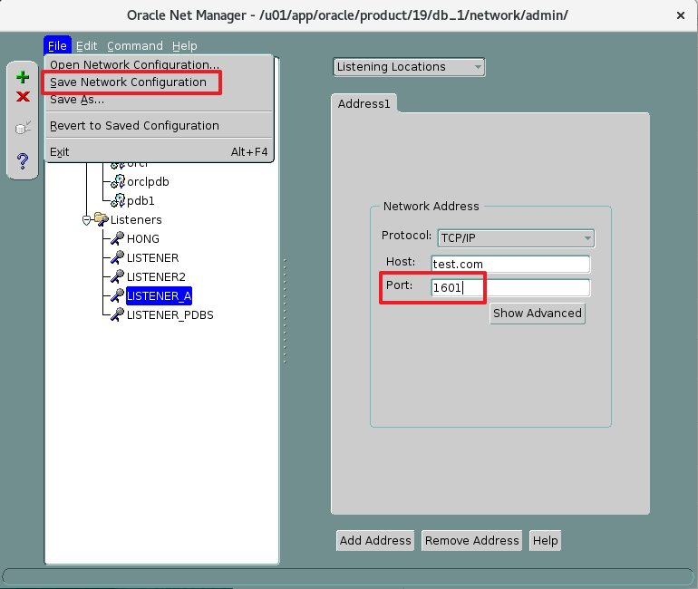
Task: Select the LISTENER_A tree item
Action: click(159, 296)
